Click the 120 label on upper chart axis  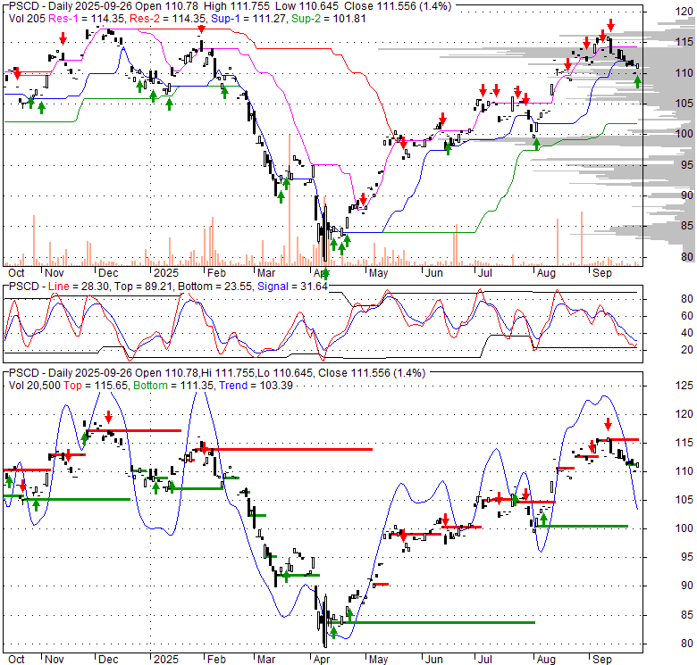[x=684, y=12]
